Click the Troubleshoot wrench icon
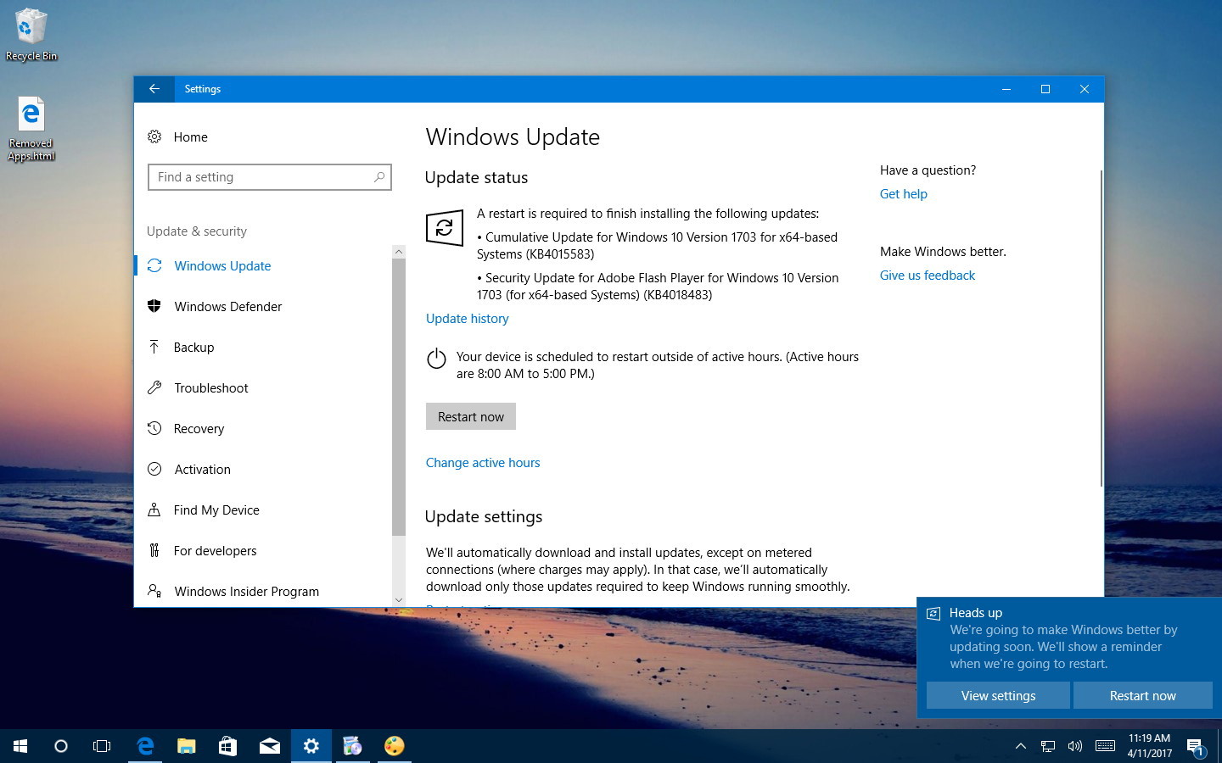Image resolution: width=1222 pixels, height=763 pixels. pos(154,387)
